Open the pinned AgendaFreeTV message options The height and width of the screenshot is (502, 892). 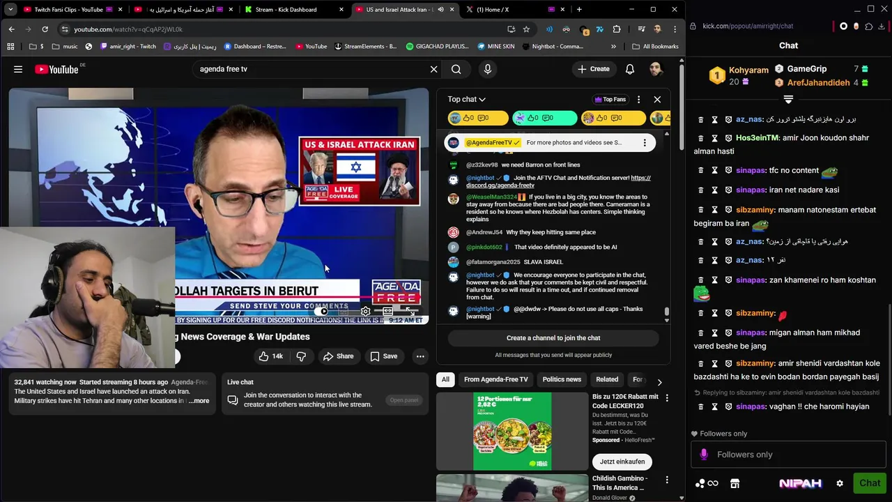point(645,143)
